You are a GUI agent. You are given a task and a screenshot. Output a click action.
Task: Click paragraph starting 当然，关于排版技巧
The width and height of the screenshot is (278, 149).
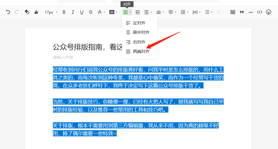(138, 106)
